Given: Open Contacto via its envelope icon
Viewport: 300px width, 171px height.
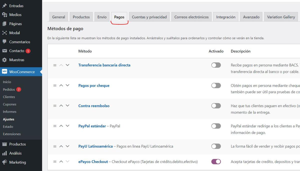Looking at the screenshot, I should pyautogui.click(x=4, y=51).
